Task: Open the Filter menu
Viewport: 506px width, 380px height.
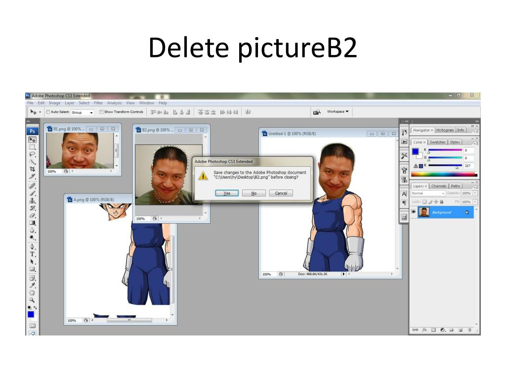Action: (x=98, y=103)
